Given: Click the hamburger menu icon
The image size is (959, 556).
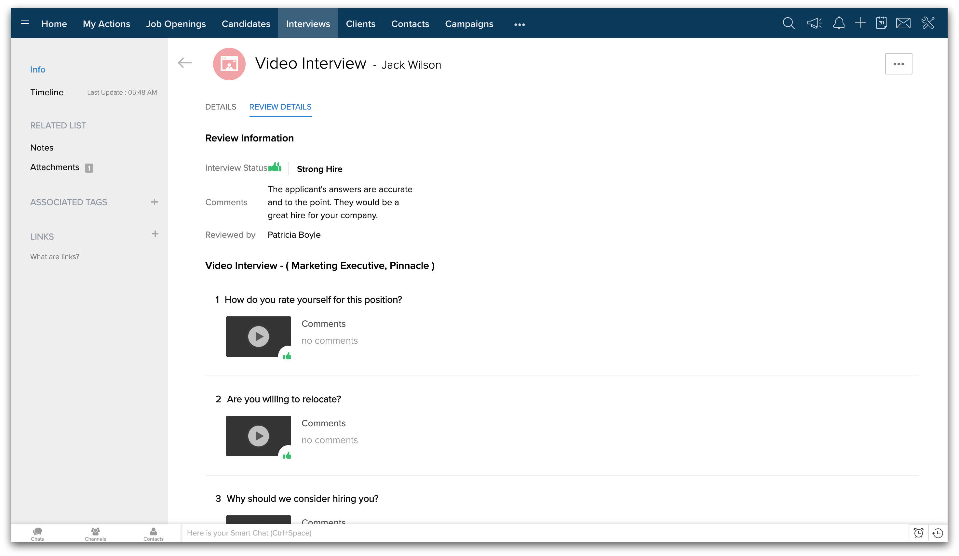Looking at the screenshot, I should (25, 24).
